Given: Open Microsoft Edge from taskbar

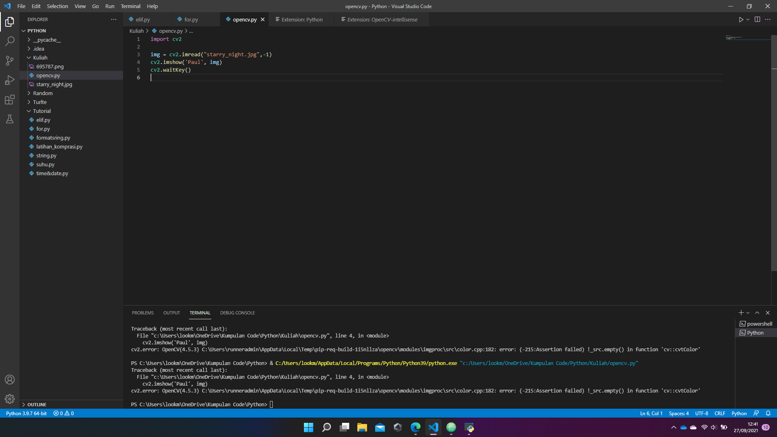Looking at the screenshot, I should pos(415,427).
